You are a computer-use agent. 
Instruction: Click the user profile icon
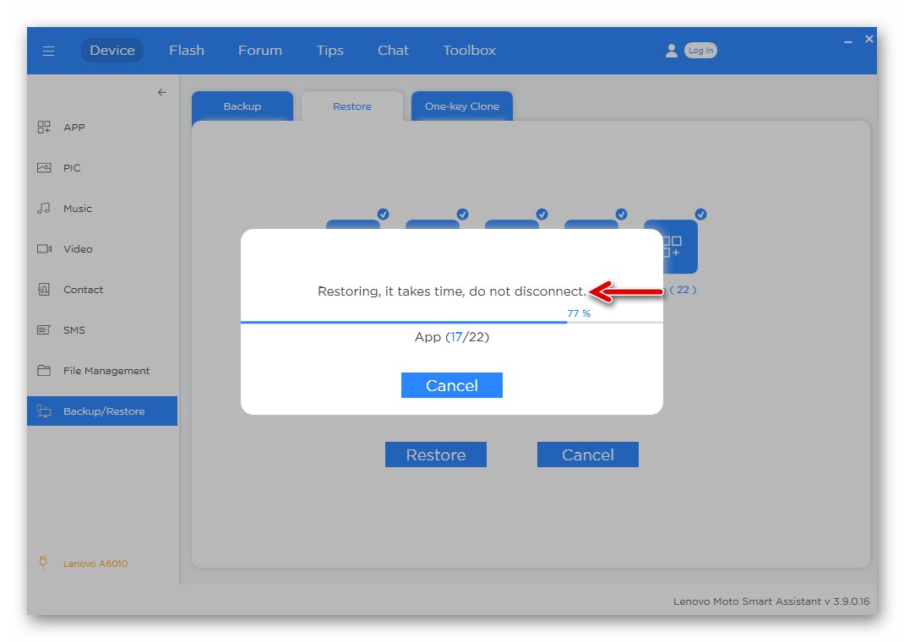671,51
